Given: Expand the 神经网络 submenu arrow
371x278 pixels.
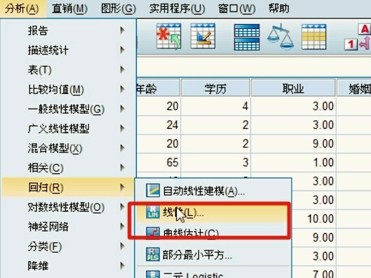Looking at the screenshot, I should click(122, 227).
